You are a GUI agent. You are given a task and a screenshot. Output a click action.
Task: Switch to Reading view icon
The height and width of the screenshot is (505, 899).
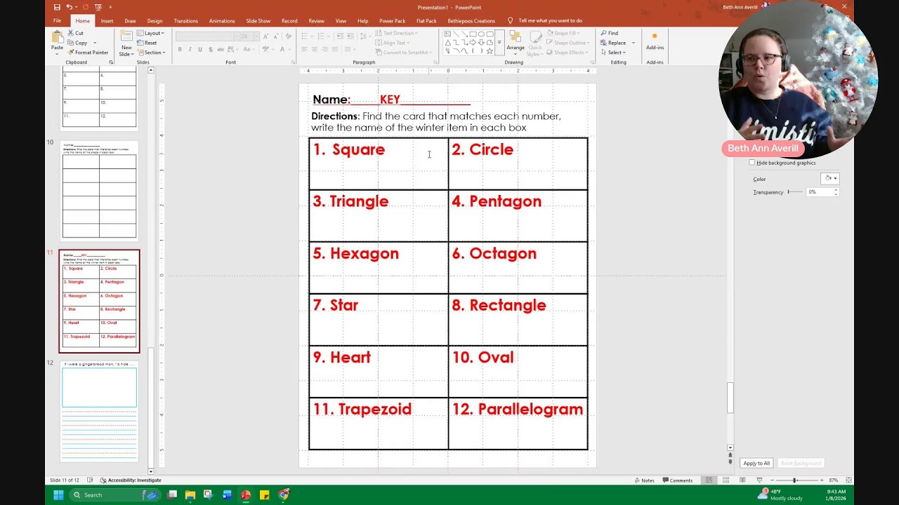click(742, 480)
